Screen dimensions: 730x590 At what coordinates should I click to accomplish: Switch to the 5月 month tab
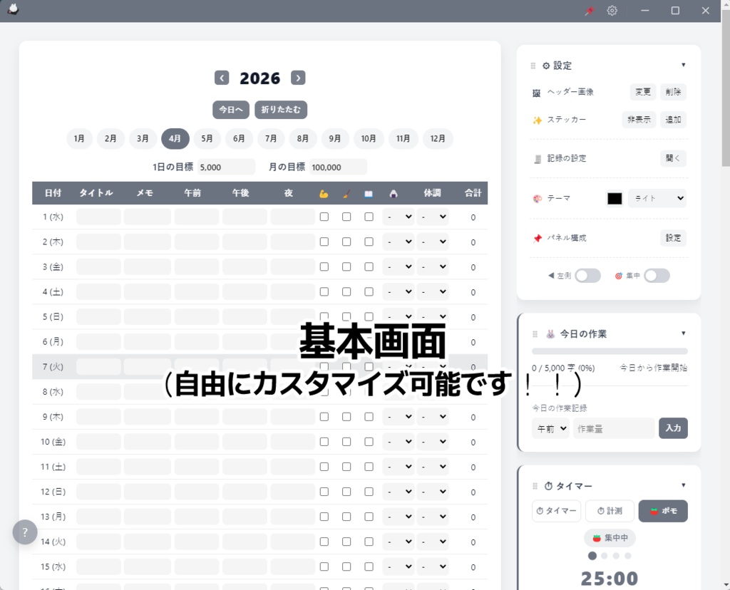[x=207, y=138]
